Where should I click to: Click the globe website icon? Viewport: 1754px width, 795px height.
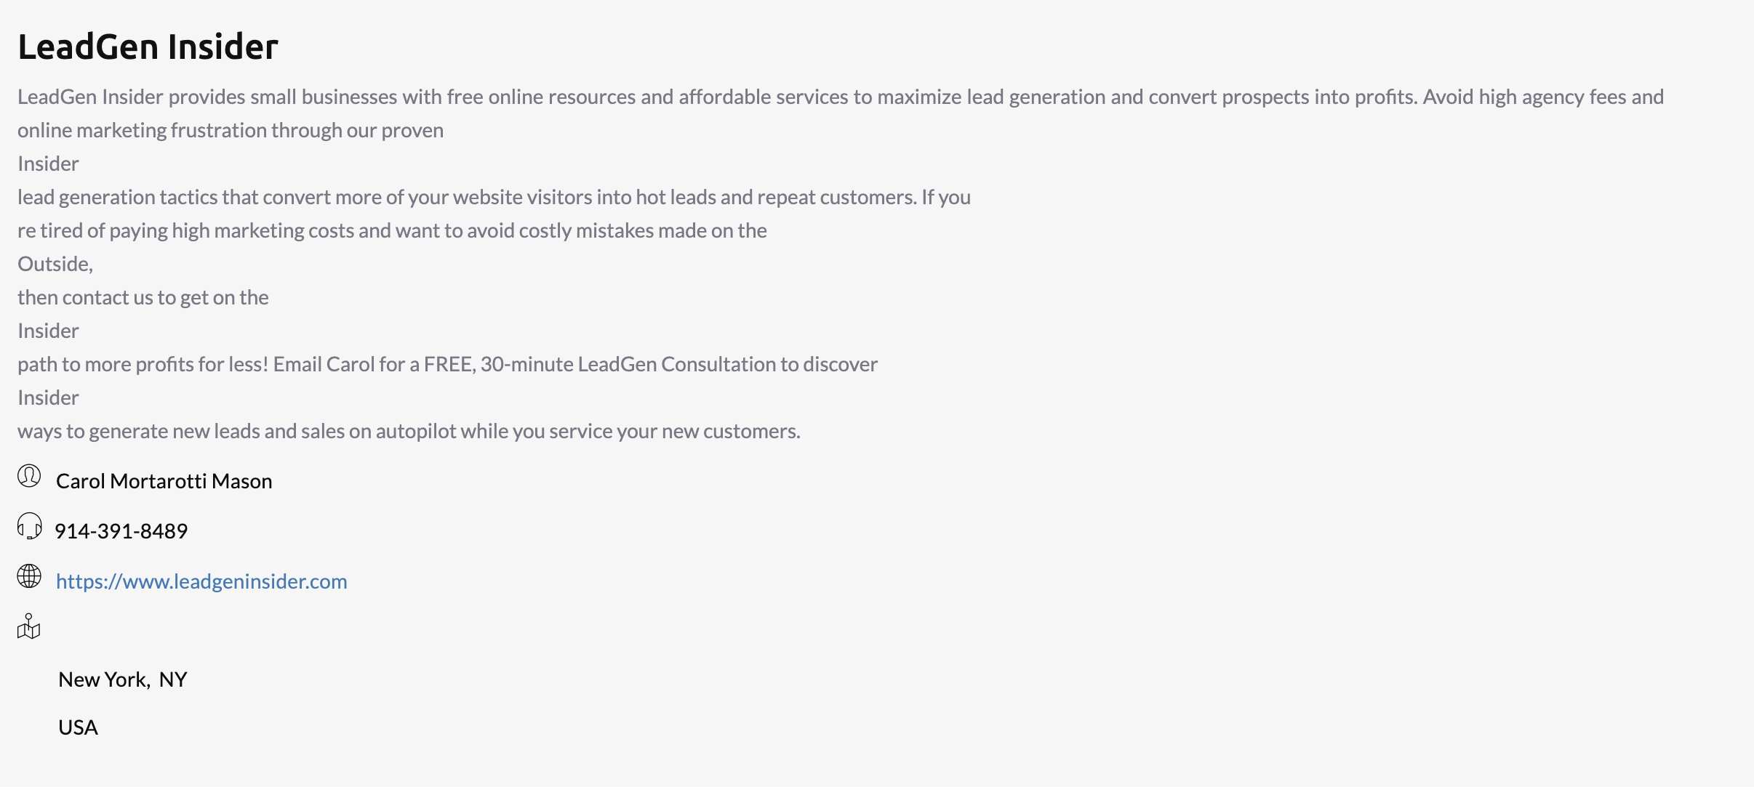[x=29, y=576]
